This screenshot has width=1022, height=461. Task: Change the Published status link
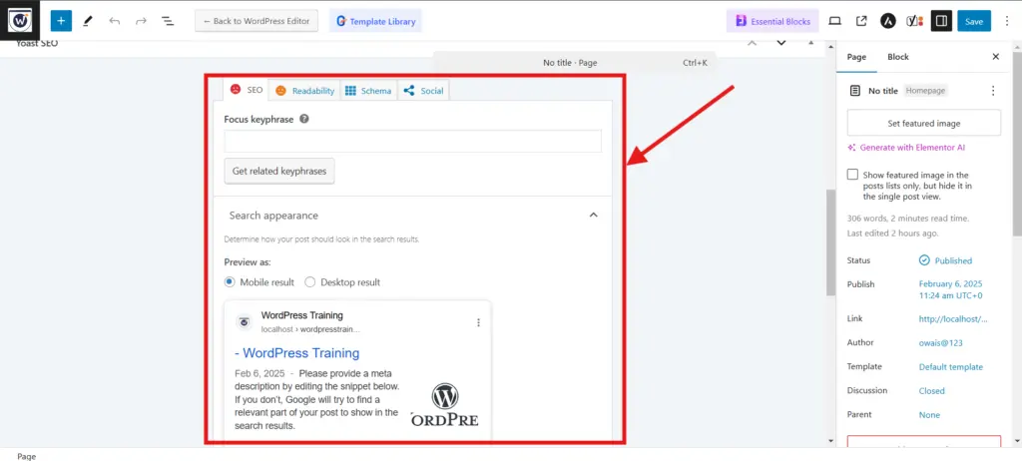point(953,260)
